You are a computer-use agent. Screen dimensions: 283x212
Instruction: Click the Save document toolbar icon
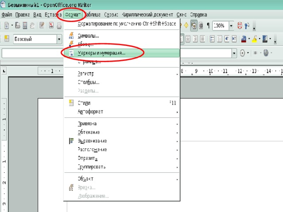pos(25,26)
